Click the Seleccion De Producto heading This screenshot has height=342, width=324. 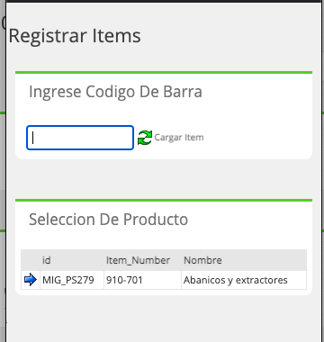click(108, 220)
